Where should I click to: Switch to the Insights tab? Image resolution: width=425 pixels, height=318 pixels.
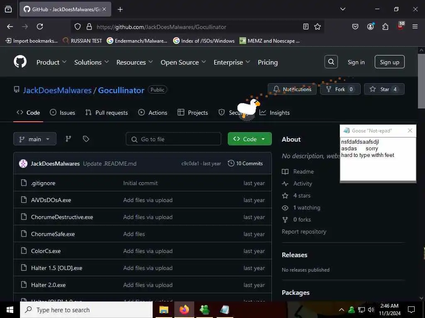point(275,113)
